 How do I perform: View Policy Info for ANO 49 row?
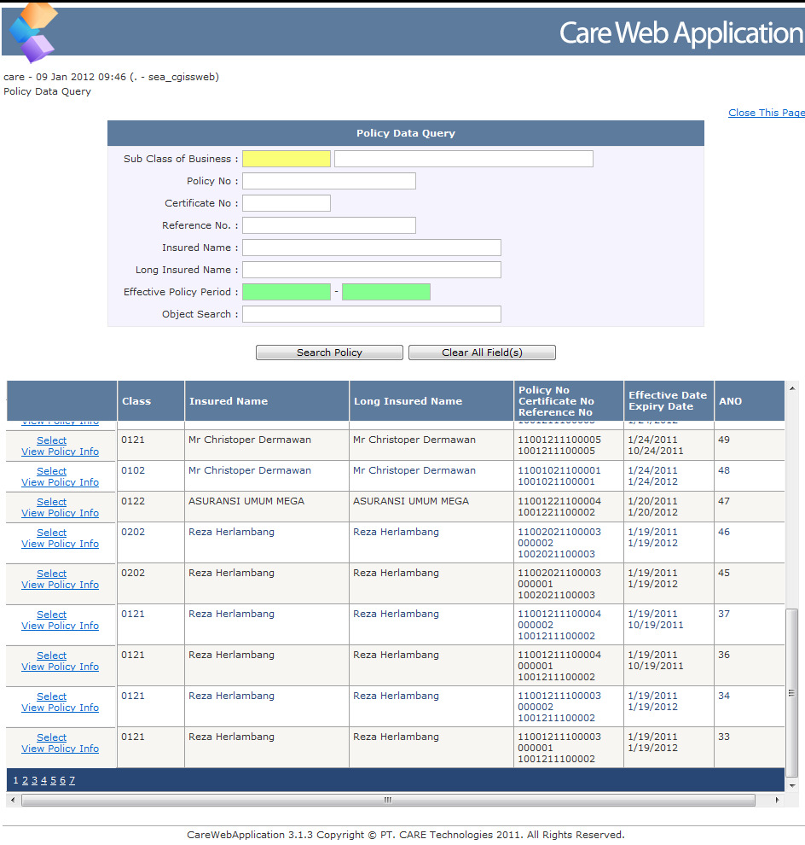coord(60,452)
